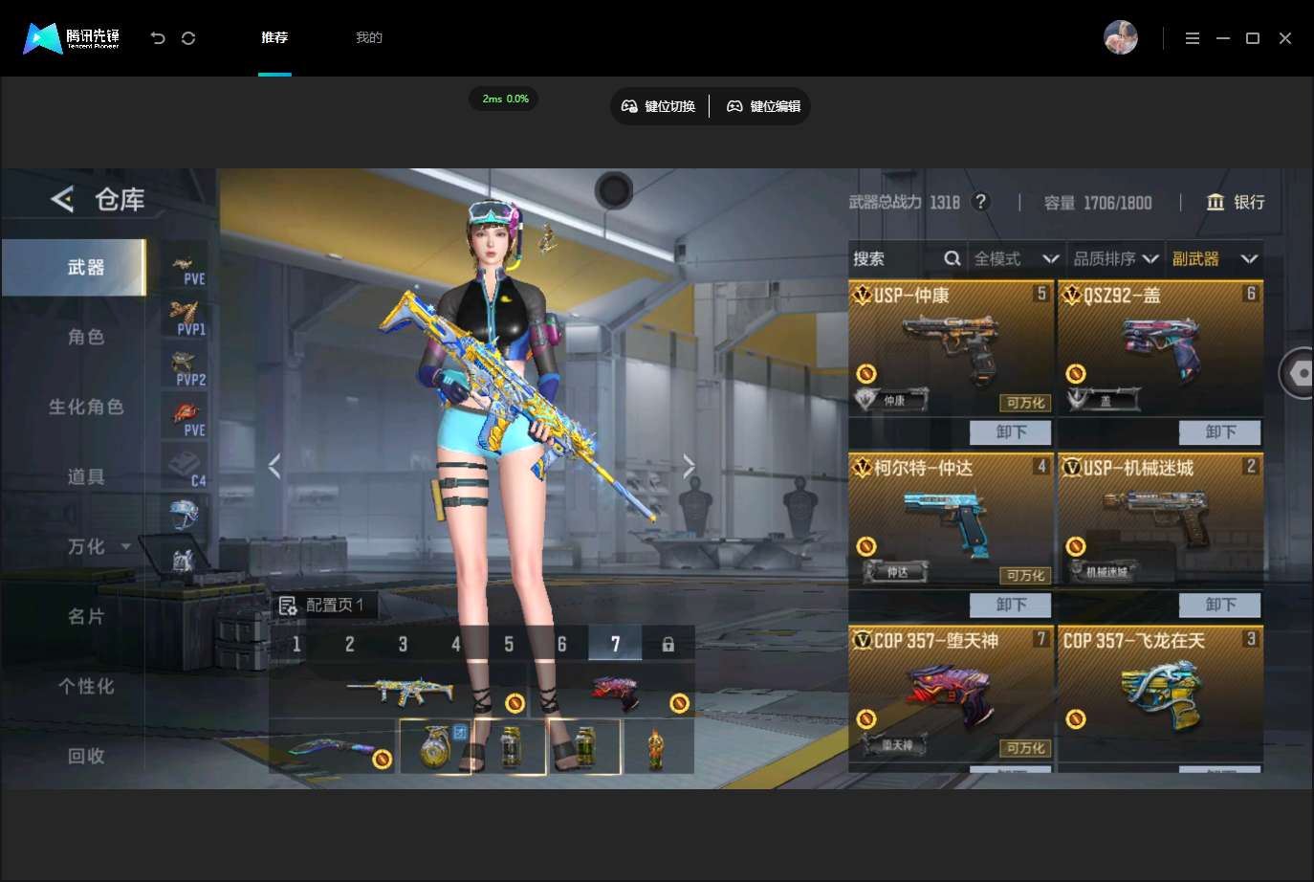Image resolution: width=1314 pixels, height=882 pixels.
Task: Open the 副武器 weapon type dropdown
Action: pyautogui.click(x=1215, y=258)
